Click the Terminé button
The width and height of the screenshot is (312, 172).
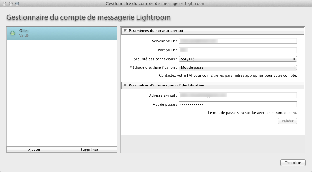(293, 162)
